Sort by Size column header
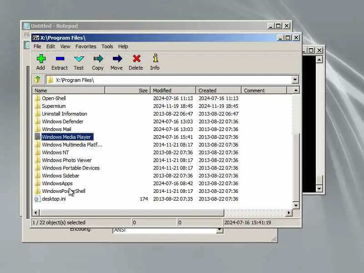The width and height of the screenshot is (364, 273). [128, 90]
